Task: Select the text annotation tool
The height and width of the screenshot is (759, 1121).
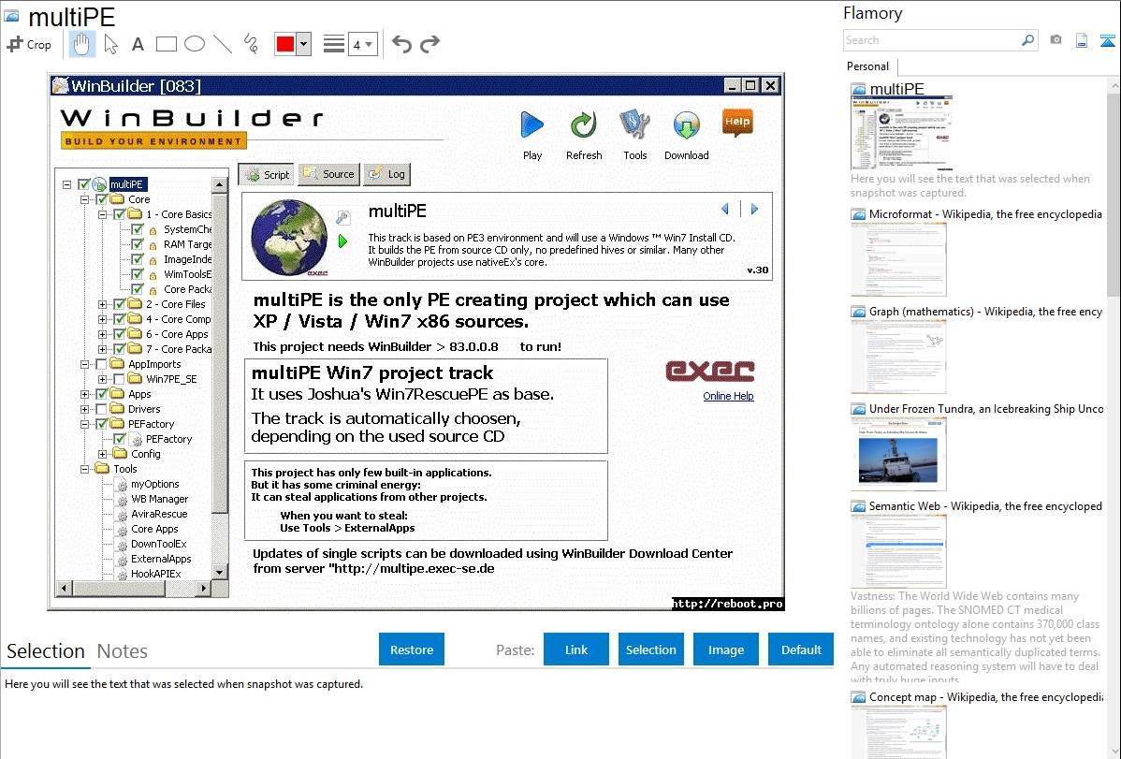Action: (x=138, y=44)
